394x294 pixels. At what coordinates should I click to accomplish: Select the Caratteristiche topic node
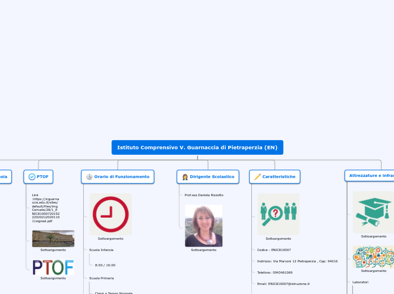point(275,177)
